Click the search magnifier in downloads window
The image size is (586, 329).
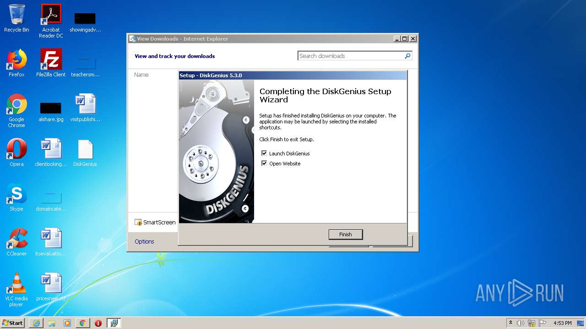point(407,56)
